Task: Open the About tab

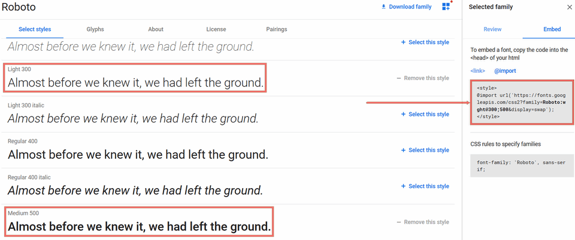Action: [156, 29]
